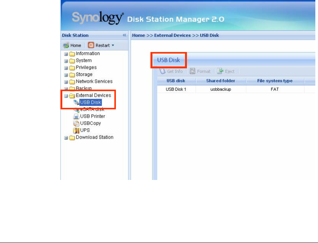Expand the Download Station tree node
This screenshot has width=318, height=243.
click(66, 138)
